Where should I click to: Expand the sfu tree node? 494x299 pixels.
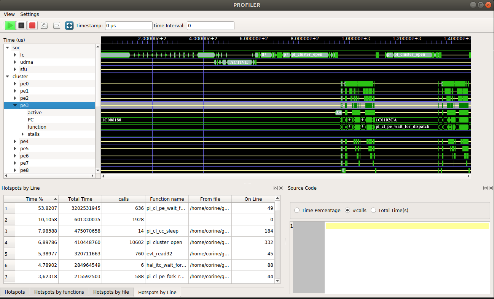pyautogui.click(x=15, y=69)
